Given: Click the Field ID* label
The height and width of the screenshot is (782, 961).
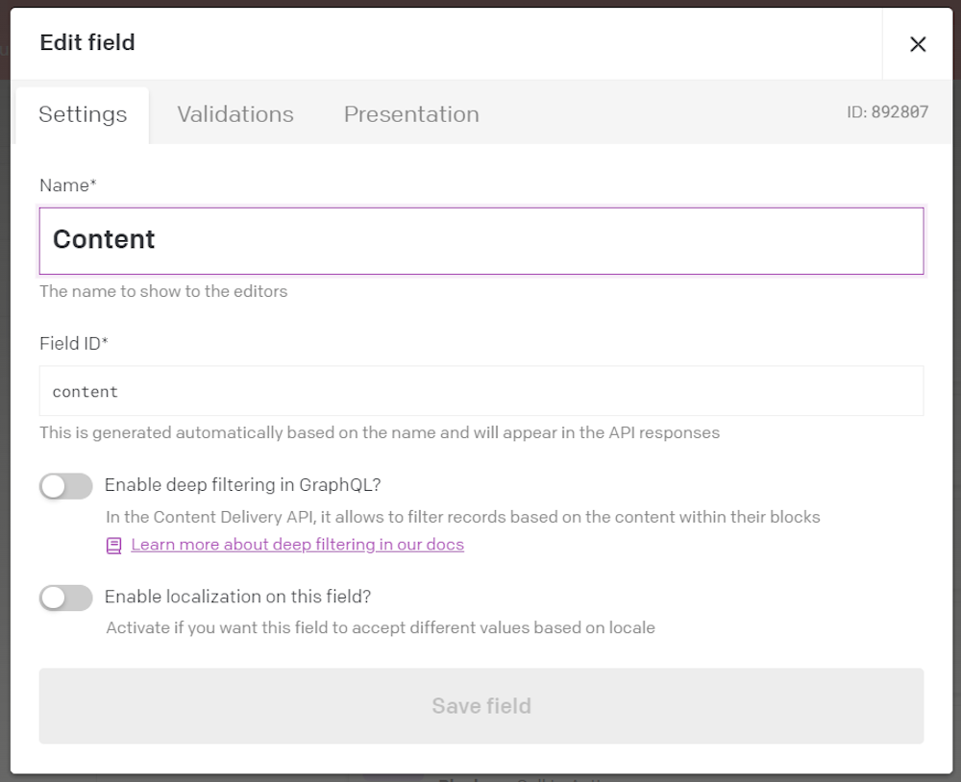Looking at the screenshot, I should coord(74,343).
